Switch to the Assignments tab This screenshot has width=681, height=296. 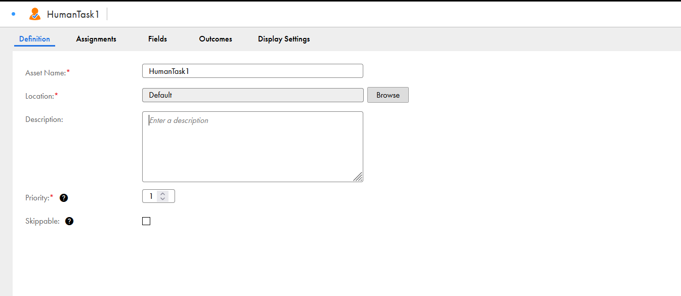click(96, 39)
